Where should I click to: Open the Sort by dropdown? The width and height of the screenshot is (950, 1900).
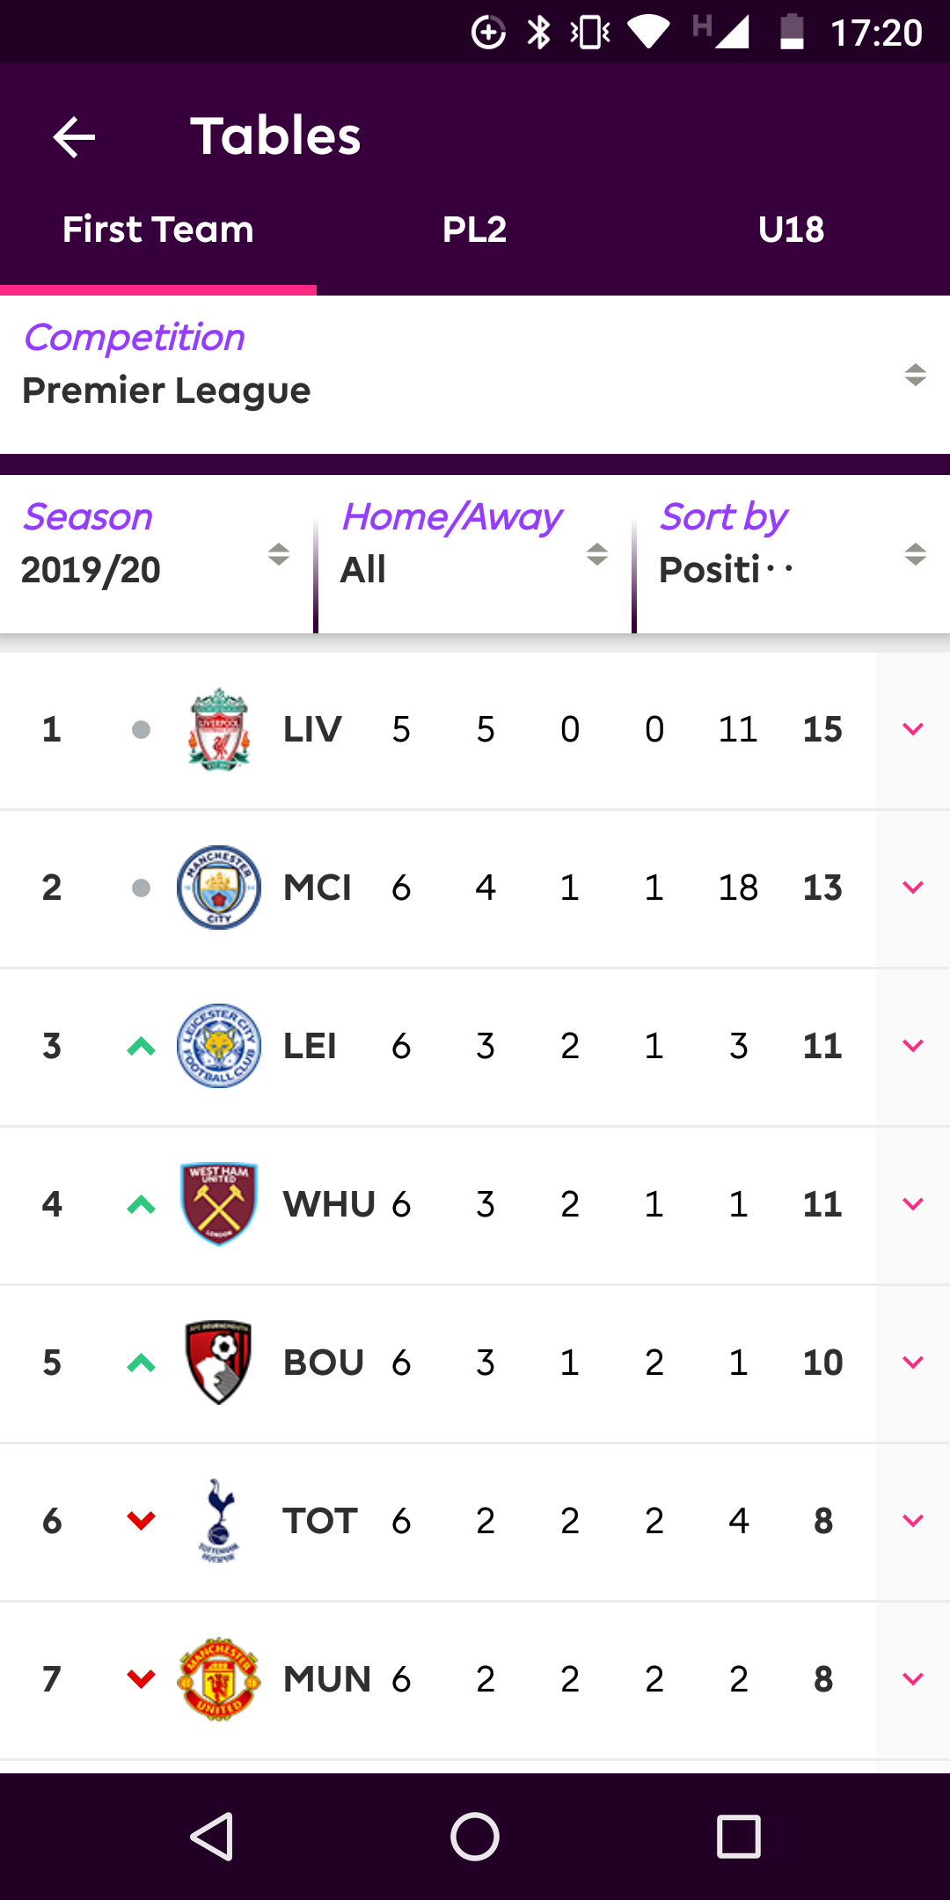(792, 554)
